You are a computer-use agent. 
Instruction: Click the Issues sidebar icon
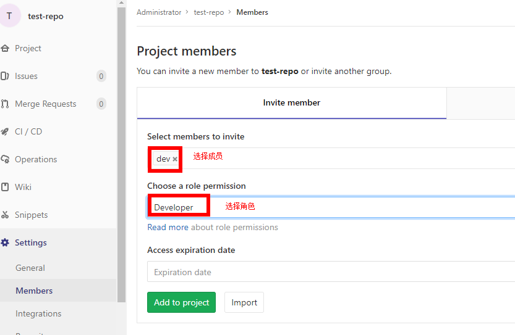click(4, 76)
